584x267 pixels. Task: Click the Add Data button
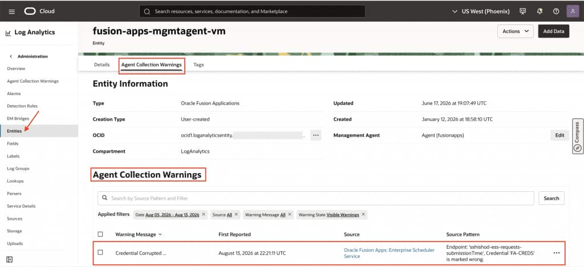coord(553,31)
